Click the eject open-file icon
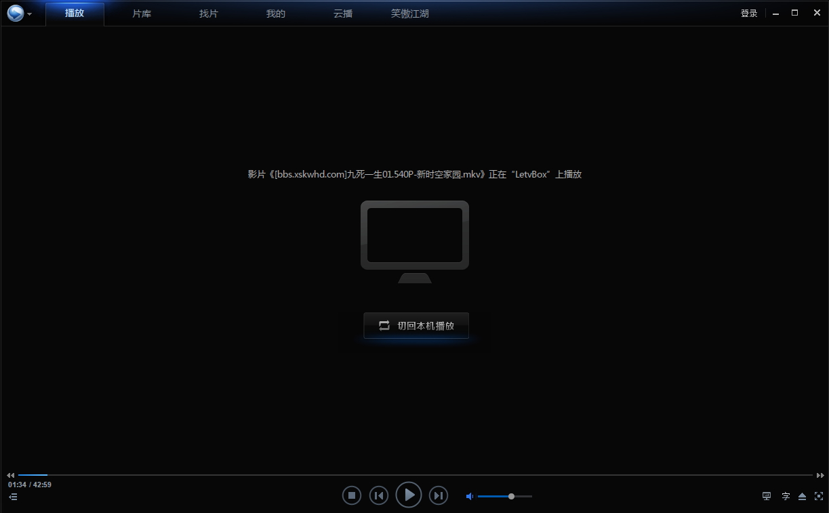 pos(803,496)
